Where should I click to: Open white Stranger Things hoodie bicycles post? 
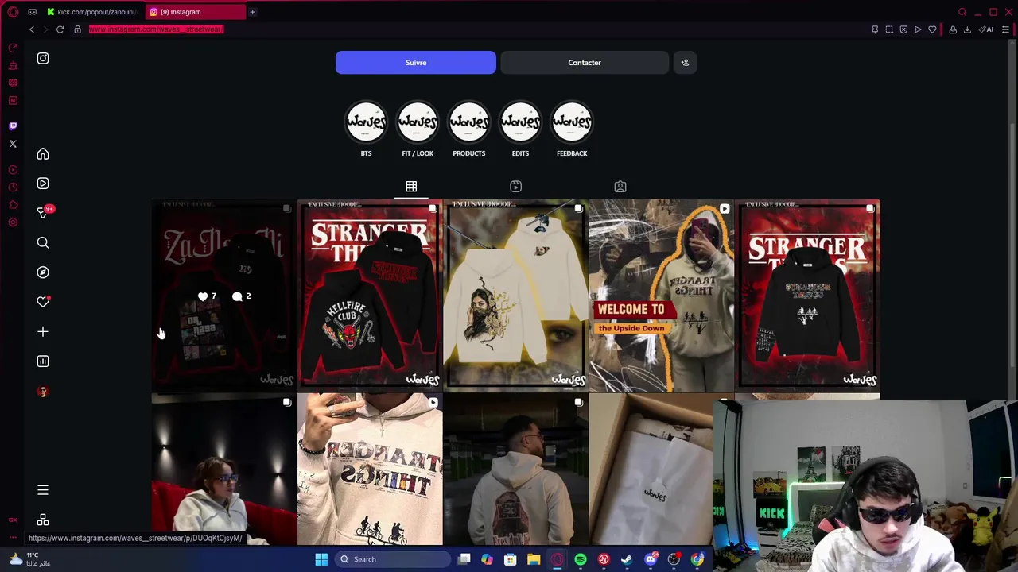click(370, 470)
